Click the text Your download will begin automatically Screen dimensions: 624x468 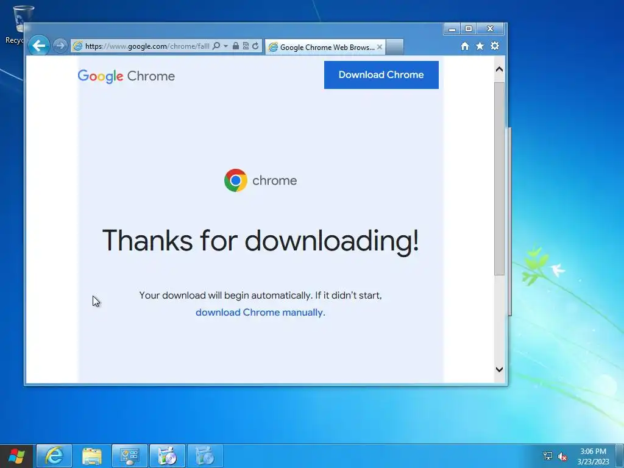[x=225, y=296]
